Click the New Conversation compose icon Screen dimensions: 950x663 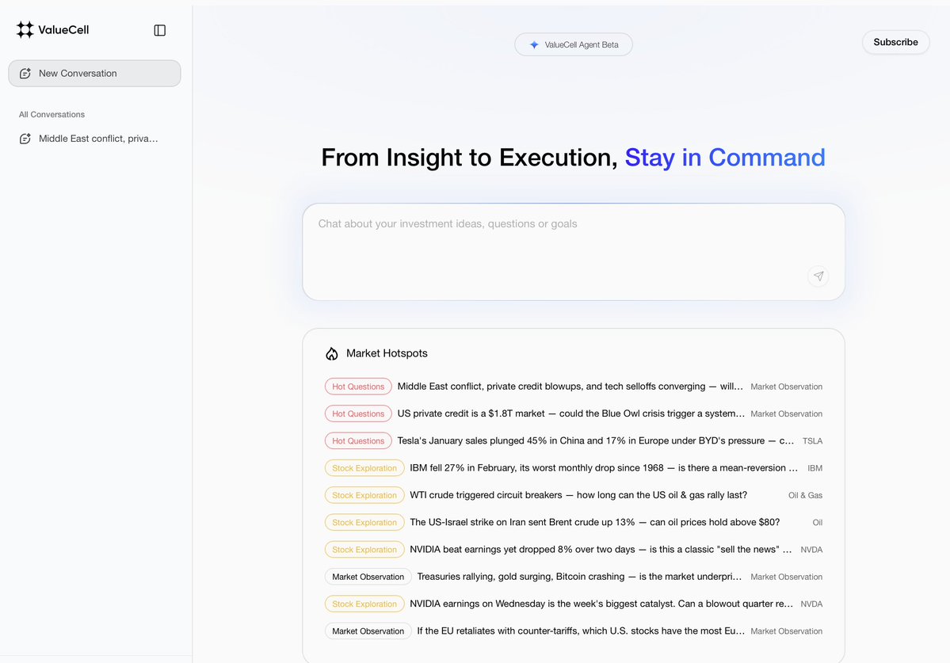(x=25, y=73)
